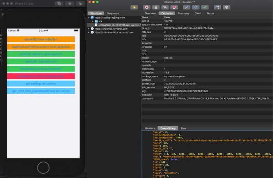Click the simulator Screenshot camera icon
Viewport: 273px width, 178px height.
58,3
